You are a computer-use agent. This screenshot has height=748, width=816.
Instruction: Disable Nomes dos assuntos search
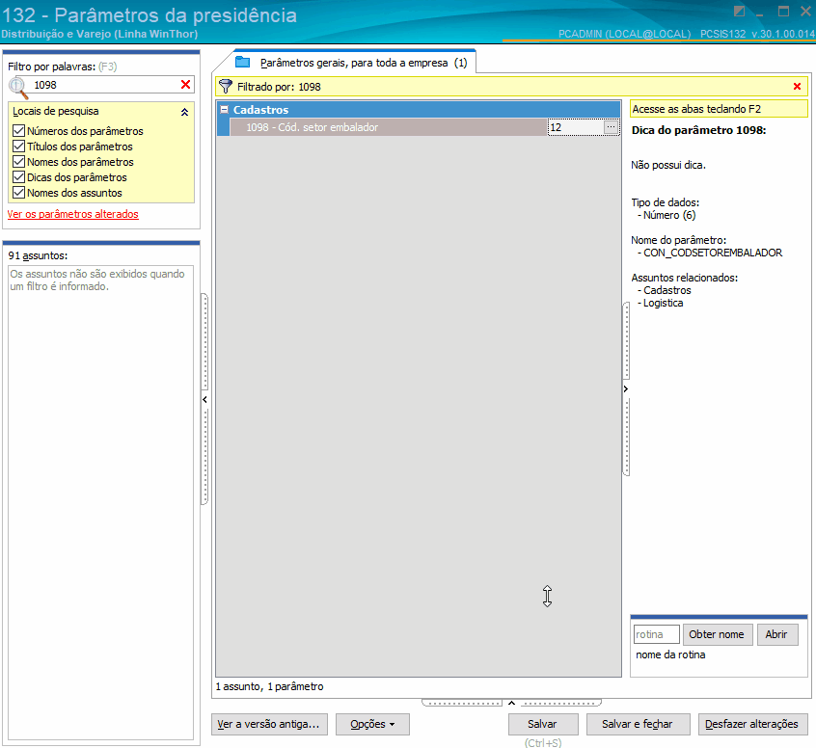coord(18,193)
